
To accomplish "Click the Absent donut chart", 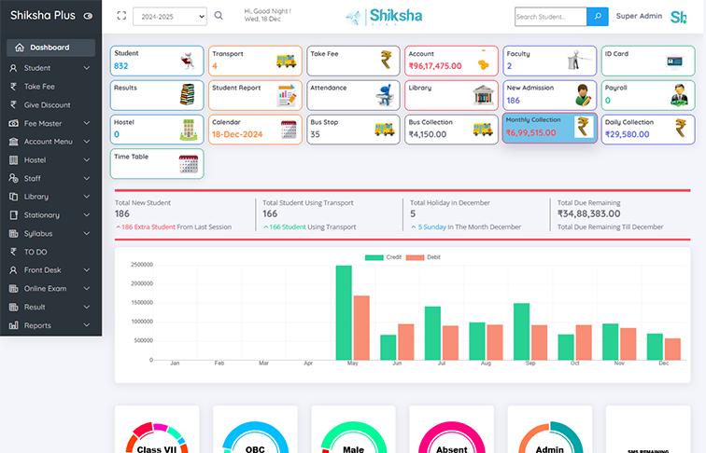I will coord(452,438).
